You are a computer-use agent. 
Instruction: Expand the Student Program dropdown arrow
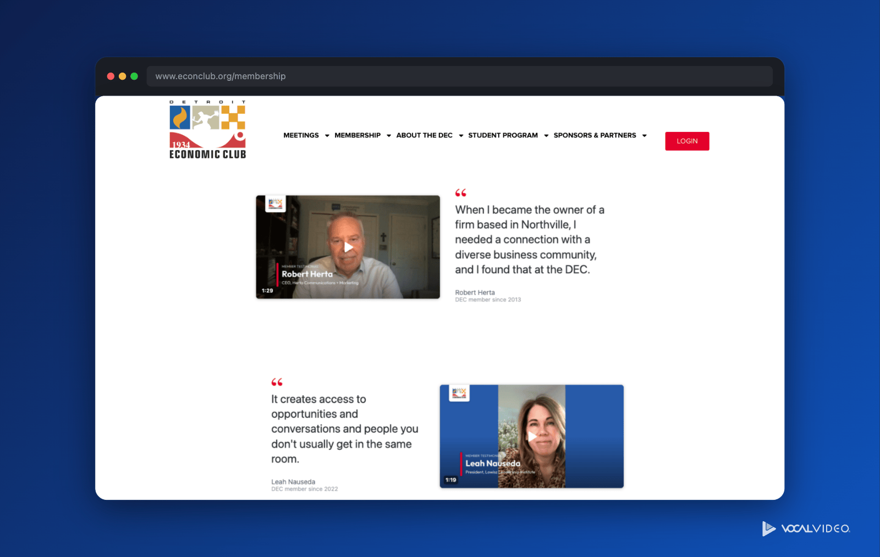pos(546,136)
